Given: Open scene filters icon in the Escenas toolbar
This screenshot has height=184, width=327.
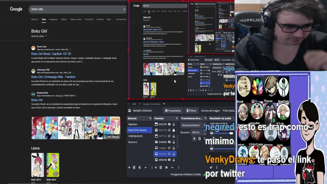Looking at the screenshot, I should click(x=140, y=167).
